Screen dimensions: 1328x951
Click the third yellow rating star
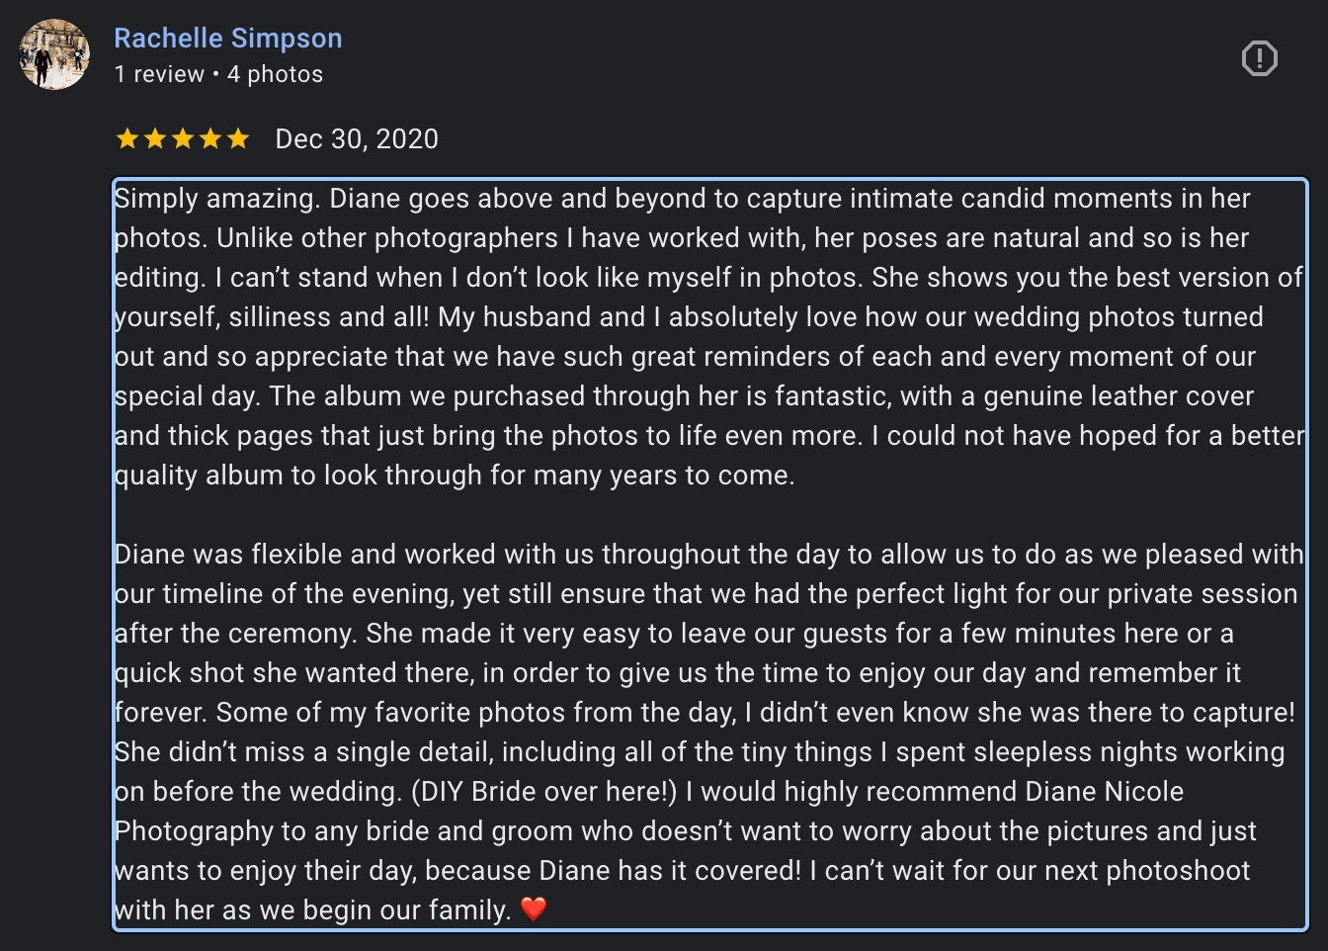click(x=183, y=138)
